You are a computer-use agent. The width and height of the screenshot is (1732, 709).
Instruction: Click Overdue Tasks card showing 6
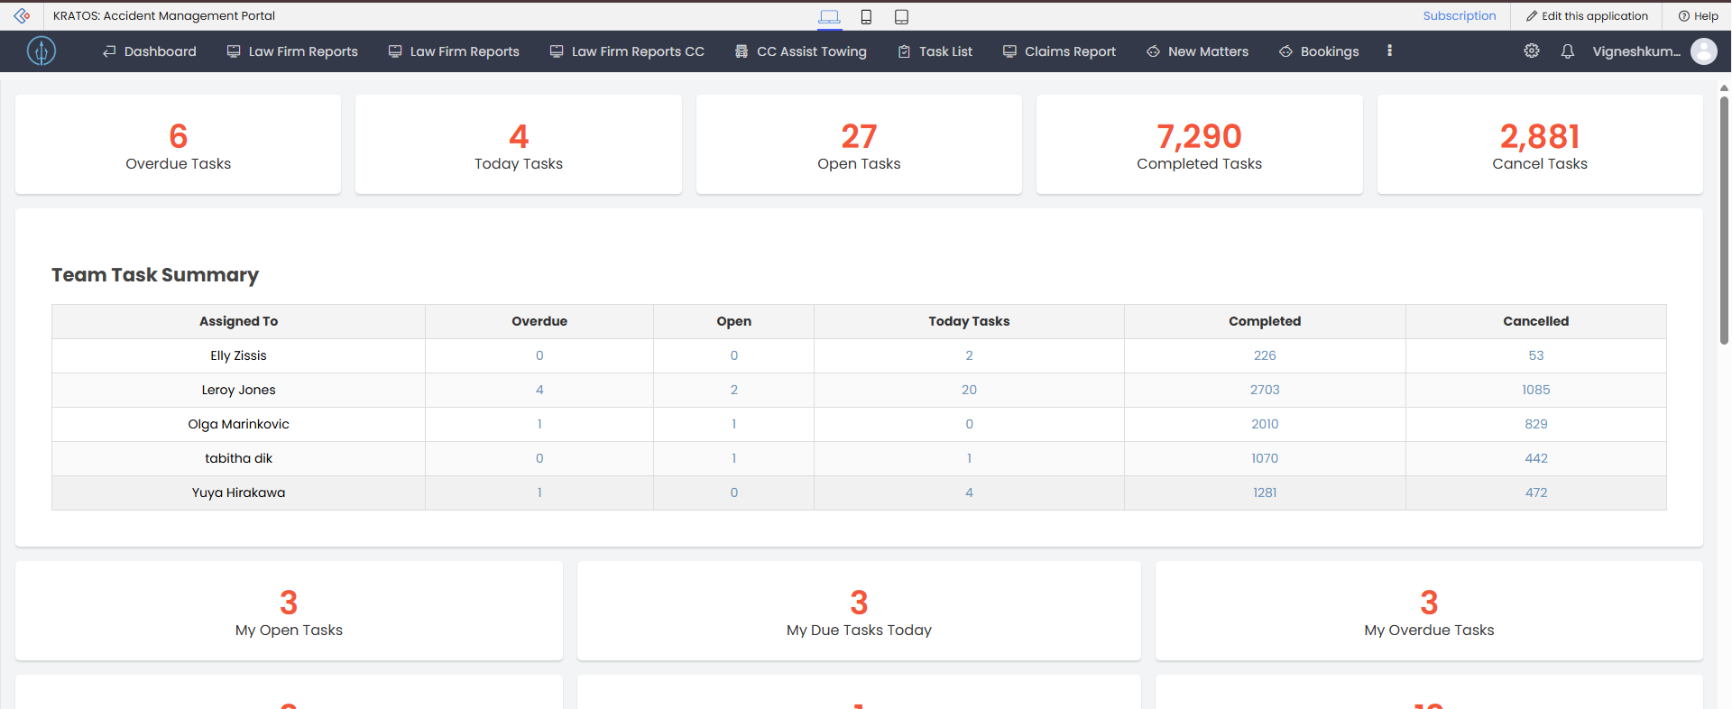[x=179, y=144]
